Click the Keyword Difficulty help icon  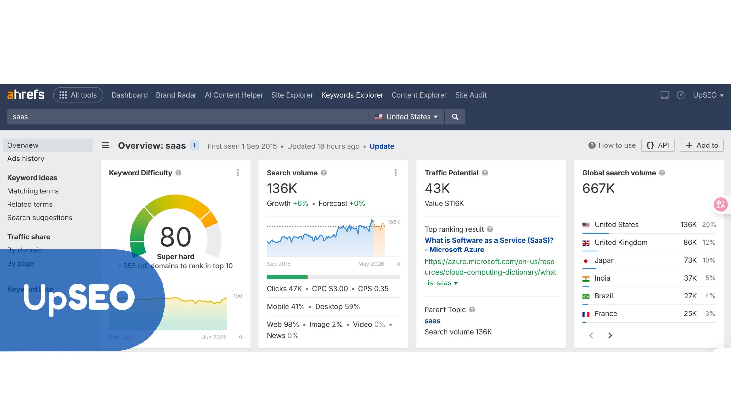(179, 173)
